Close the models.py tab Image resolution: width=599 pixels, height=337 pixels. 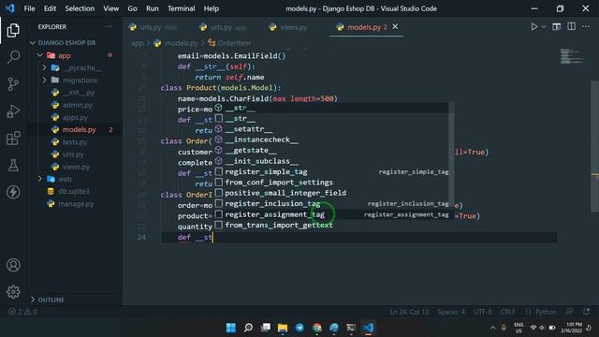(395, 26)
